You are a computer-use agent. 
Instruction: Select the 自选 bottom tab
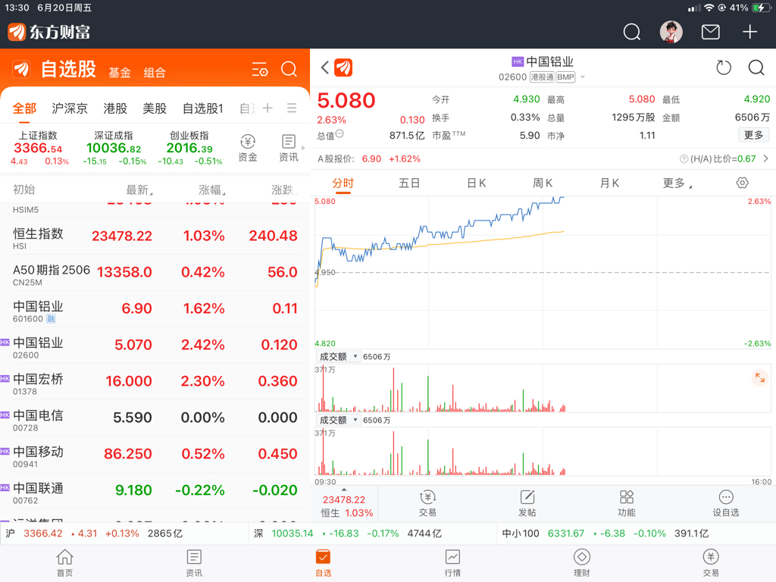tap(323, 564)
